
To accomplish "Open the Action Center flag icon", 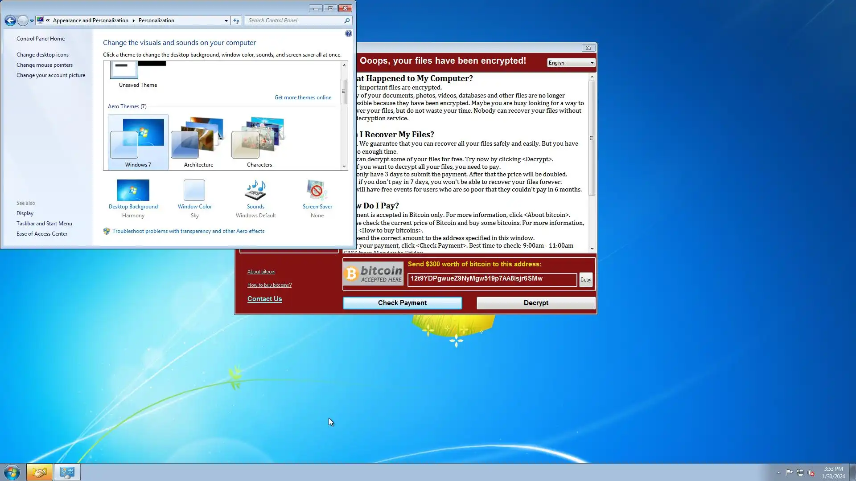I will pyautogui.click(x=789, y=473).
